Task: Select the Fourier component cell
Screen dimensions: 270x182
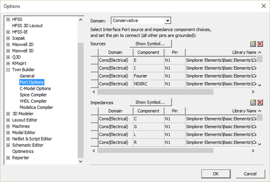Action: [x=148, y=76]
